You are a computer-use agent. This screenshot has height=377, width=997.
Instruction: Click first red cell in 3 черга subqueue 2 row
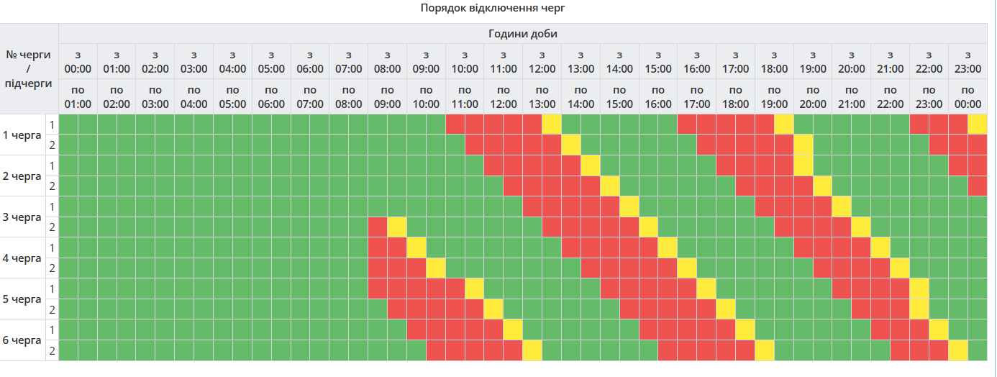378,227
